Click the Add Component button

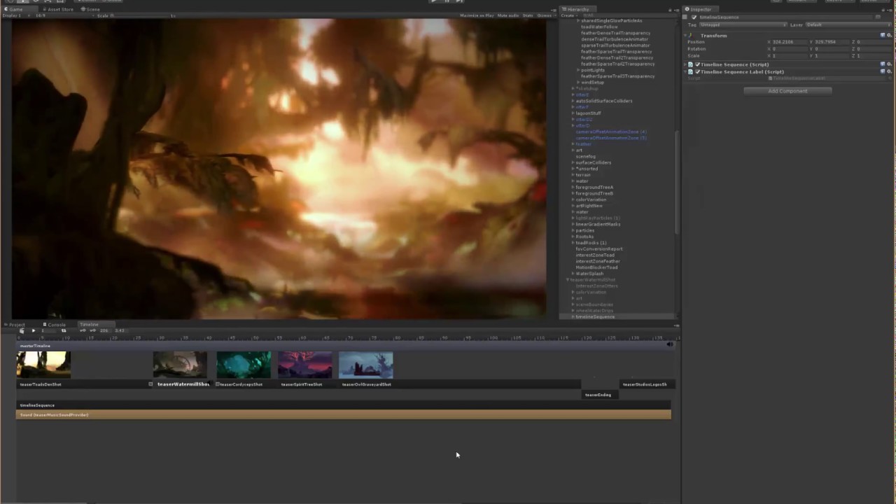tap(787, 91)
